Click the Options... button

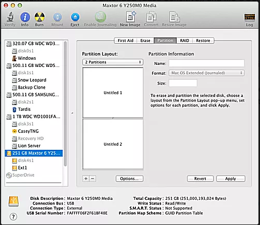129,179
